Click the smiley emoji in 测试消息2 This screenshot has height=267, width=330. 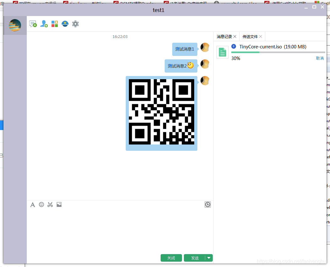pyautogui.click(x=190, y=65)
